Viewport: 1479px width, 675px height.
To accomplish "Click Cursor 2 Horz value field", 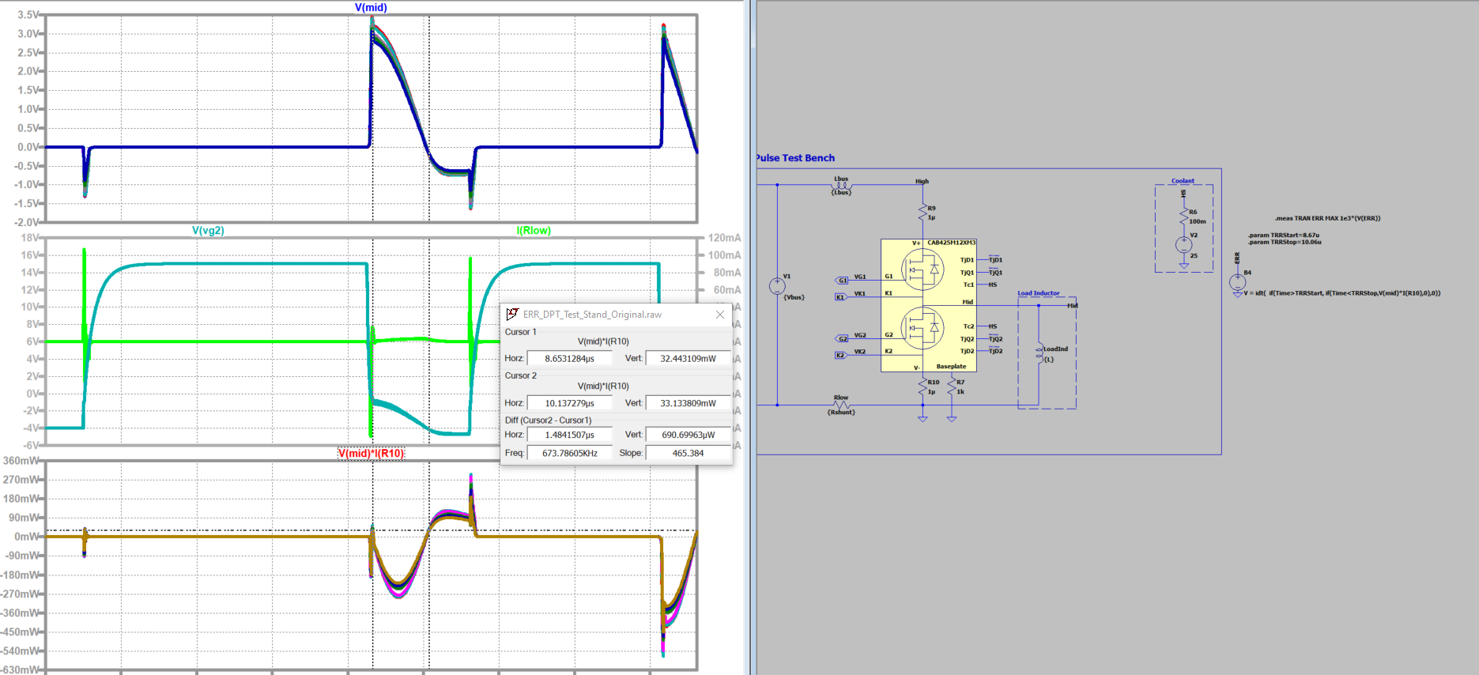I will coord(570,403).
